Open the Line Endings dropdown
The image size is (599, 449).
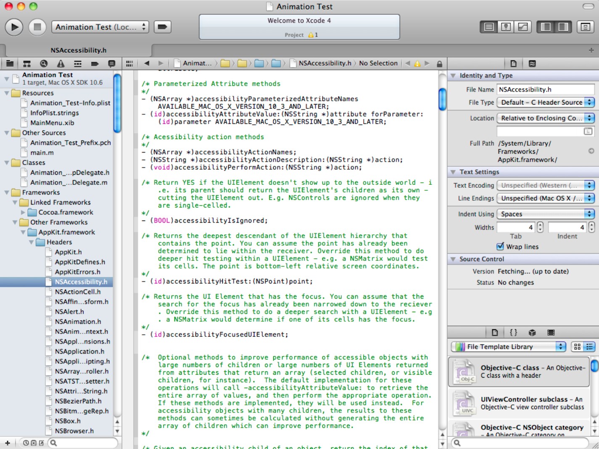tap(546, 198)
